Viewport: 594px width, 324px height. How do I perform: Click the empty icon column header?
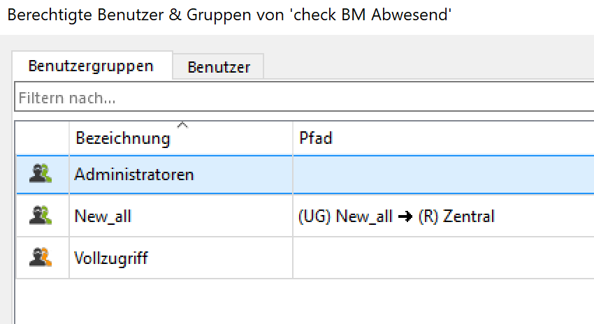coord(42,138)
